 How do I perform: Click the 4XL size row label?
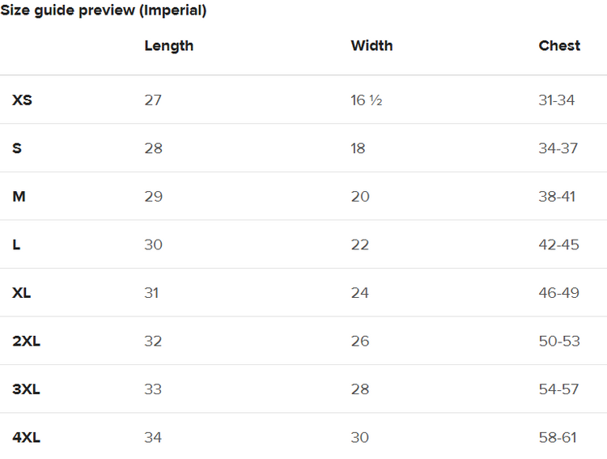(x=26, y=437)
